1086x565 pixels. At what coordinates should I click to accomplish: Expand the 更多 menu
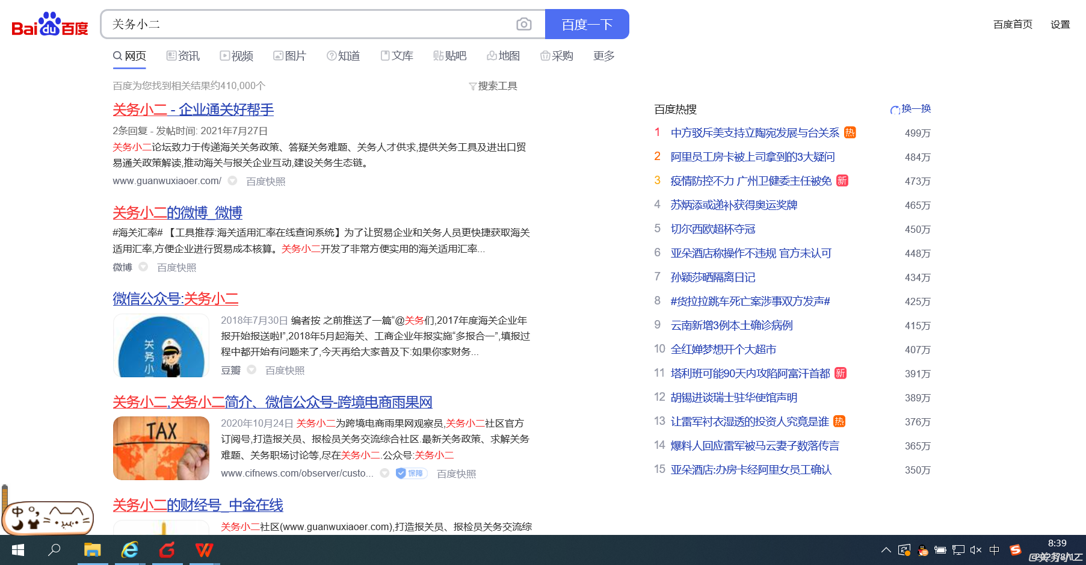(x=604, y=56)
